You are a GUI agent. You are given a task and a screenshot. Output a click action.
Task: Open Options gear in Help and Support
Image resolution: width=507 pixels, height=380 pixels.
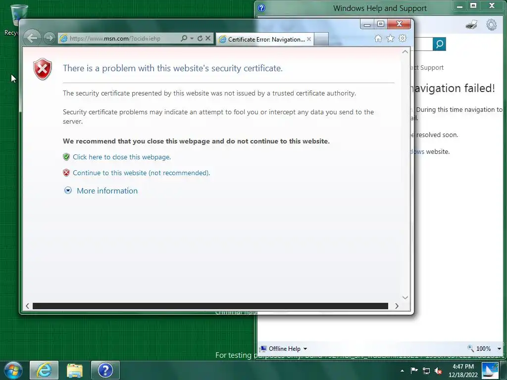click(x=492, y=25)
